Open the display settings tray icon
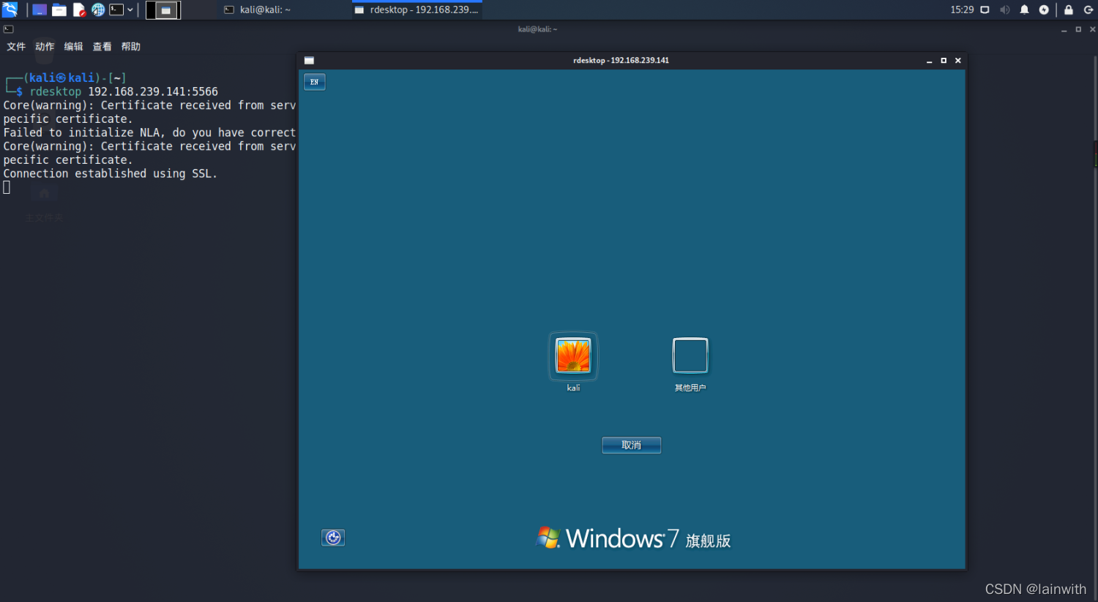 tap(985, 10)
